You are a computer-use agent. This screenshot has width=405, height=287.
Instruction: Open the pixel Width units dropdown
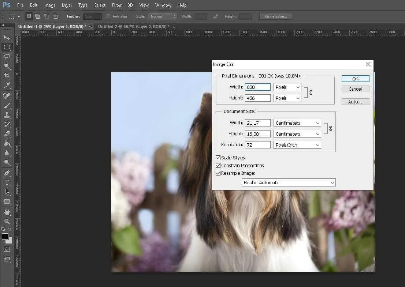(x=287, y=87)
